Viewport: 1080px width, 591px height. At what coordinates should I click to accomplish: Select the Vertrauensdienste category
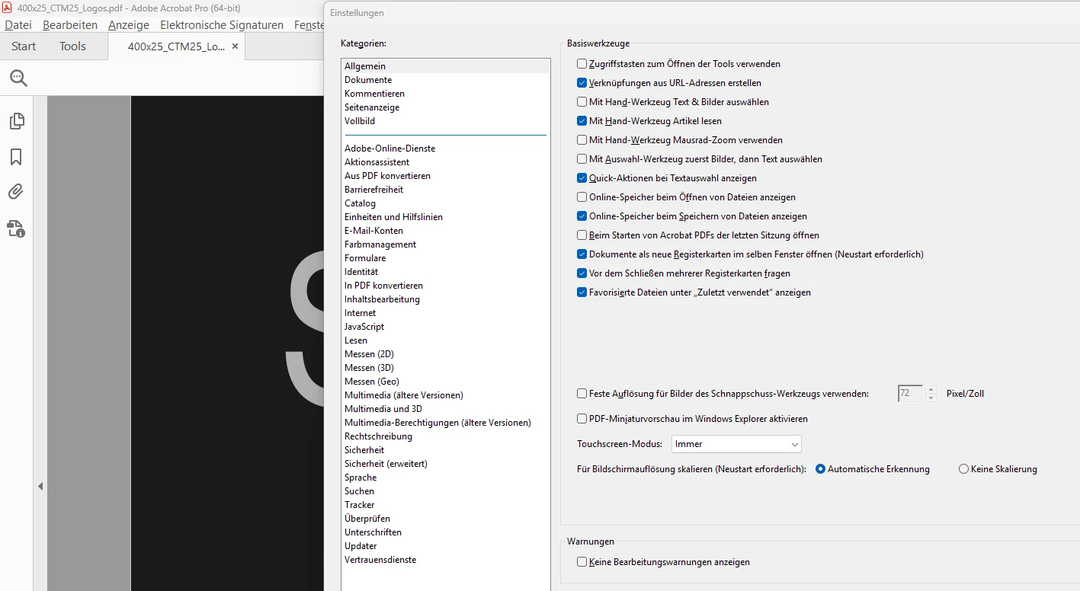[x=446, y=560]
